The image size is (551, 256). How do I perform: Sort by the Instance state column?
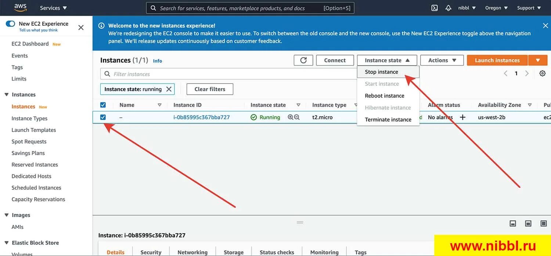298,105
